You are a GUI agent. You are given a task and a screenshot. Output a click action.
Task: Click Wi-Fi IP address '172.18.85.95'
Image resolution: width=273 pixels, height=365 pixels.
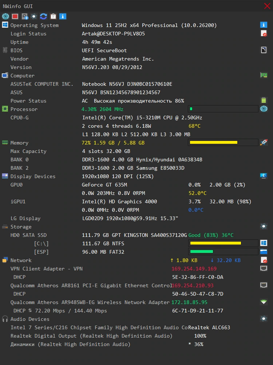pyautogui.click(x=189, y=302)
